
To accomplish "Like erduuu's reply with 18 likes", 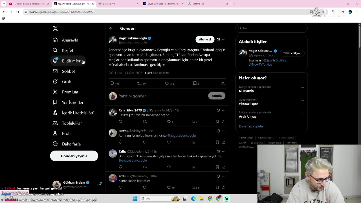I will [171, 187].
